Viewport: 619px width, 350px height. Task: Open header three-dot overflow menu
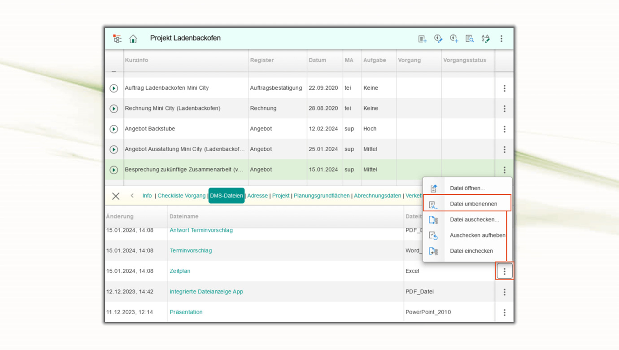[501, 39]
